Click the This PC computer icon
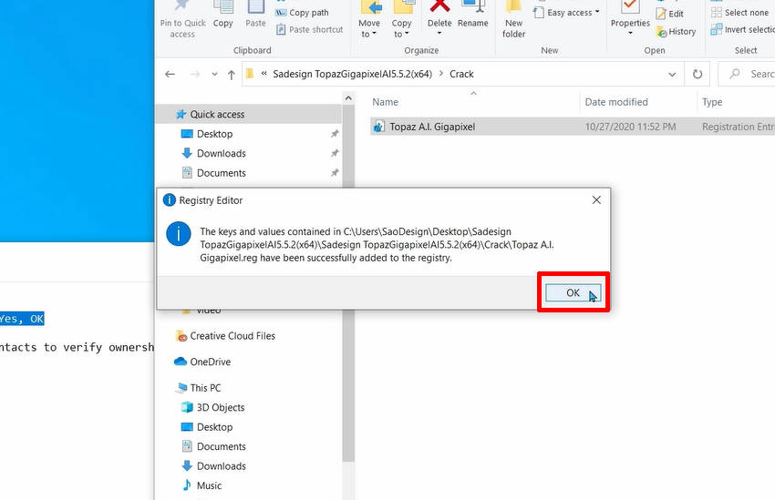775x500 pixels. (x=181, y=388)
